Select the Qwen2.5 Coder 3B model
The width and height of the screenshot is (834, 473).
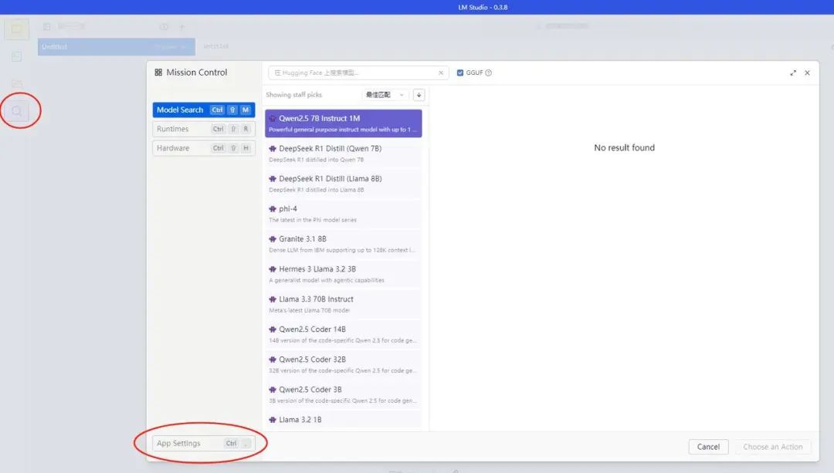pyautogui.click(x=344, y=394)
